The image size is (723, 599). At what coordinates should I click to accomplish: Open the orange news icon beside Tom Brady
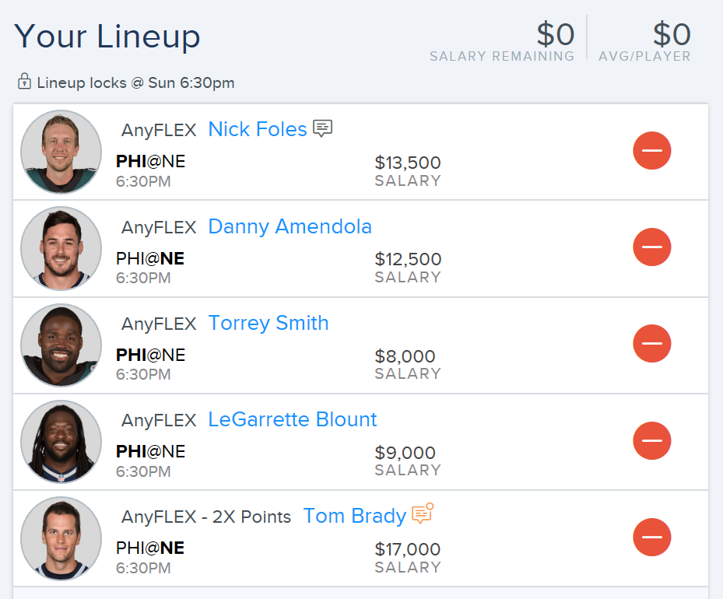pyautogui.click(x=423, y=513)
